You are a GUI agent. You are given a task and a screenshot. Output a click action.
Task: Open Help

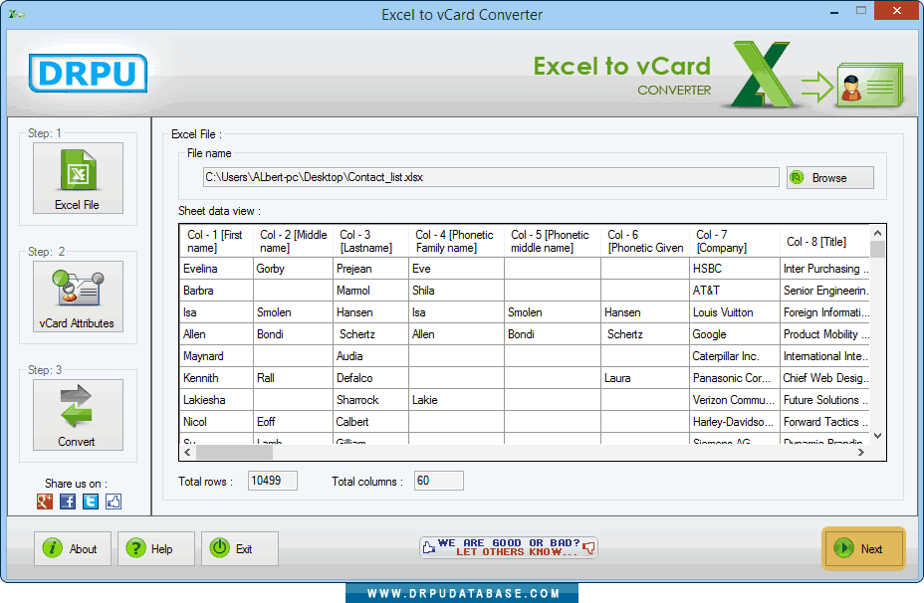[x=156, y=548]
